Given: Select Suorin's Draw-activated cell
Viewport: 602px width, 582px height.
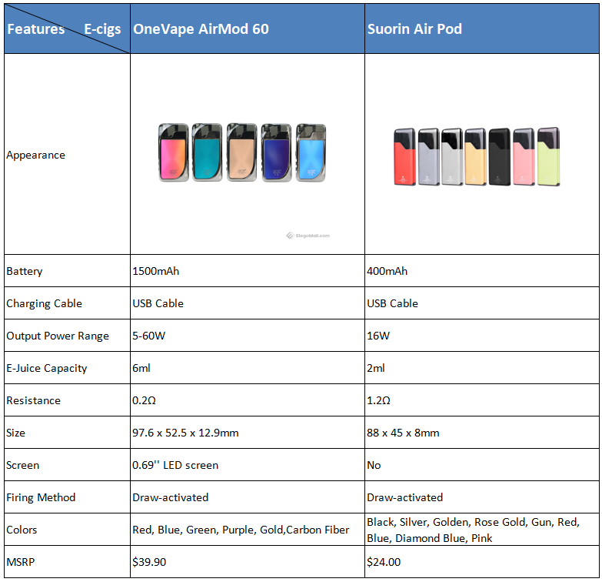Looking at the screenshot, I should 482,497.
